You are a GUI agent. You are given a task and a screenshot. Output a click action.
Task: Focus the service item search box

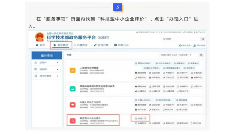pos(179,55)
